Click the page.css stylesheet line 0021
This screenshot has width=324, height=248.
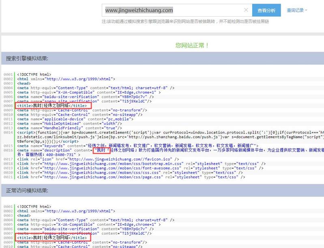(x=131, y=177)
